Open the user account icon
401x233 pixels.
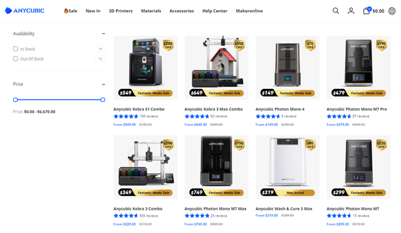point(351,11)
